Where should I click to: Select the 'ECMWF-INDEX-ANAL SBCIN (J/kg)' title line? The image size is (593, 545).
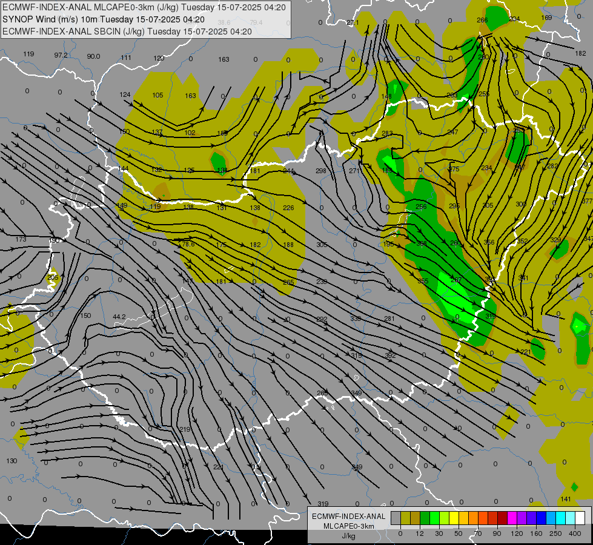127,31
